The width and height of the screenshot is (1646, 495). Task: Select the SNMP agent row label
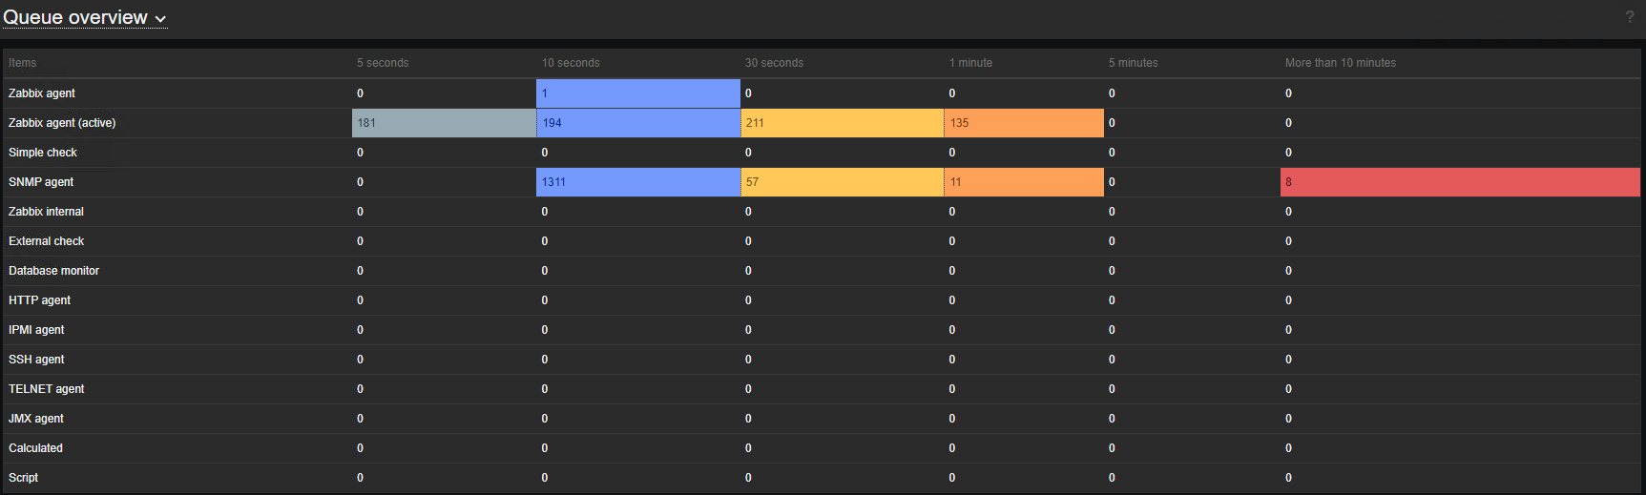[41, 182]
